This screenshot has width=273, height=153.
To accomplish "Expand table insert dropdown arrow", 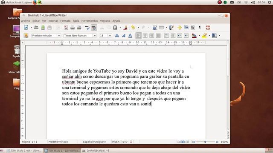I will click(x=166, y=27).
